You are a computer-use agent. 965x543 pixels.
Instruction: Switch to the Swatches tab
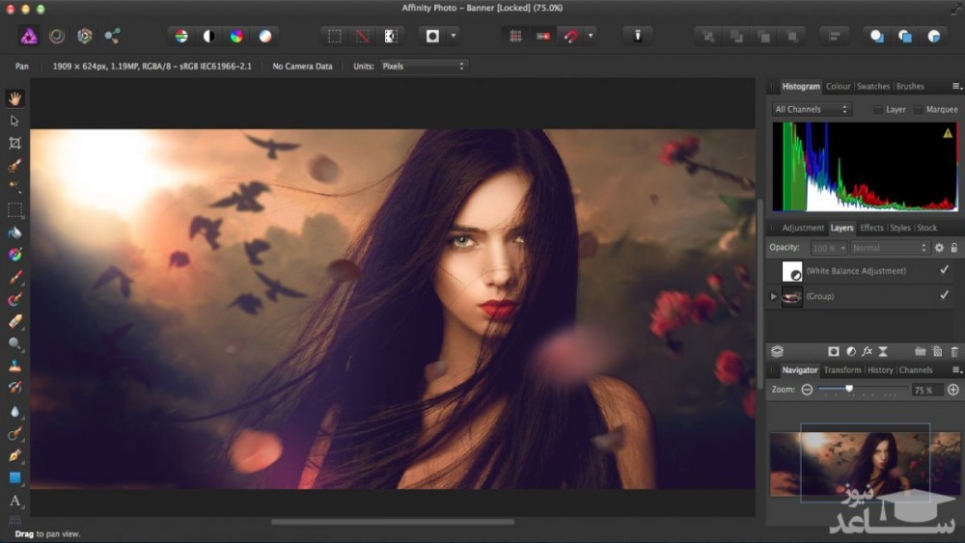point(872,87)
